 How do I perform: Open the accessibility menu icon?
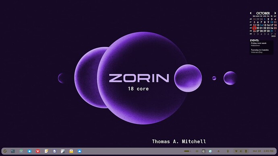click(228, 151)
